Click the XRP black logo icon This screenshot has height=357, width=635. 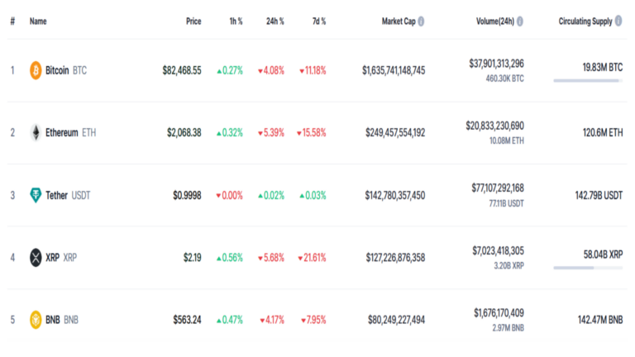(x=36, y=257)
